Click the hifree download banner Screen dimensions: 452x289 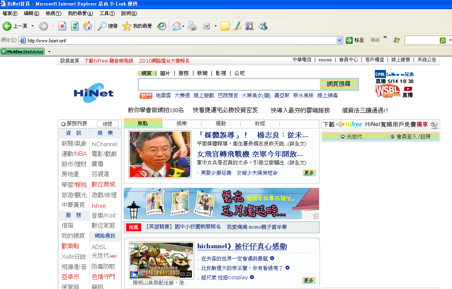[380, 125]
